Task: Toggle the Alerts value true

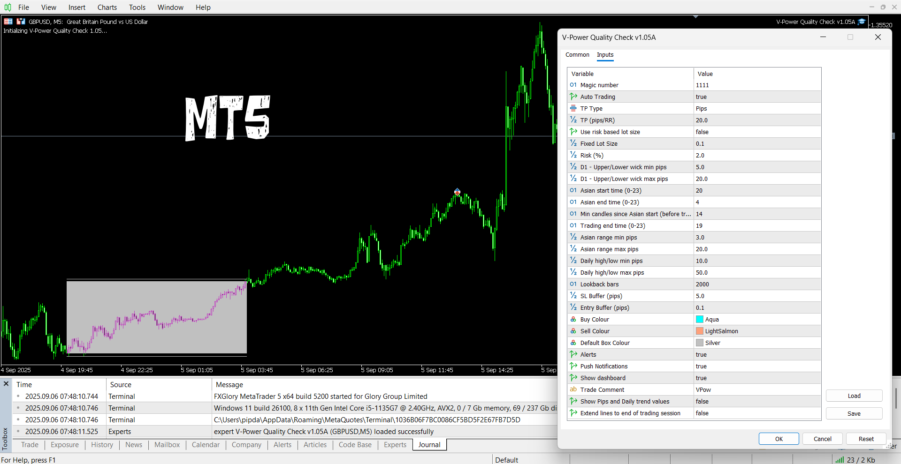Action: pos(757,354)
